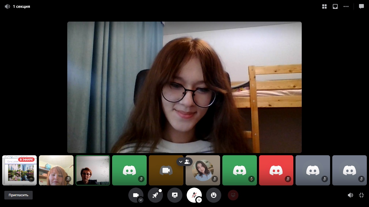Exit full screen mode
Screen dimensions: 369x207
click(361, 195)
